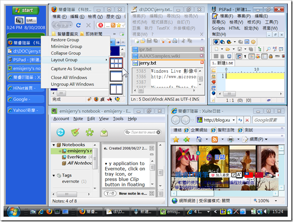This screenshot has width=293, height=222.
Task: Select EverNote notebook in tree
Action: point(77,157)
